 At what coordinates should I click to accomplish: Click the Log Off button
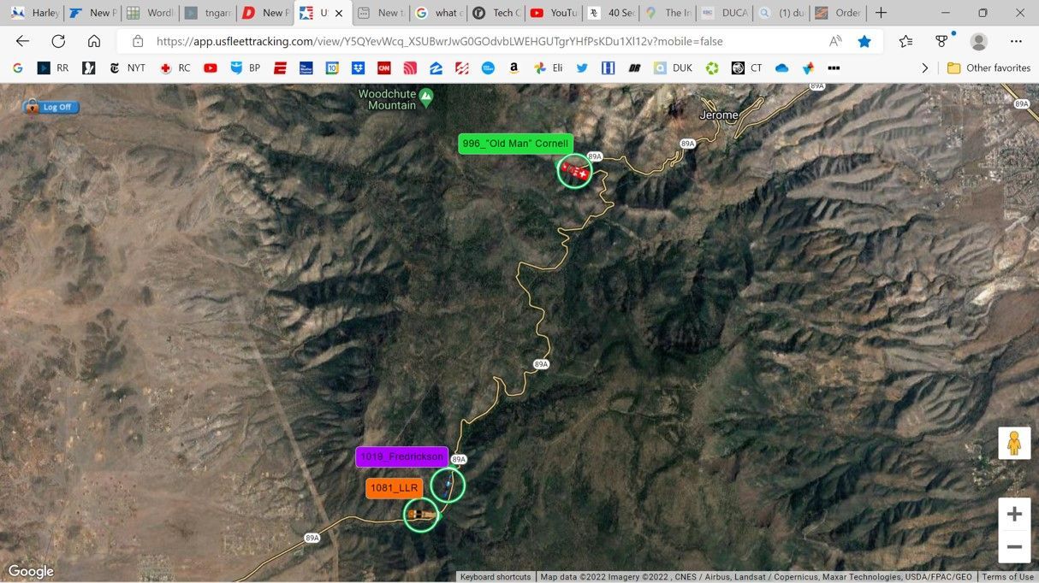click(x=51, y=107)
